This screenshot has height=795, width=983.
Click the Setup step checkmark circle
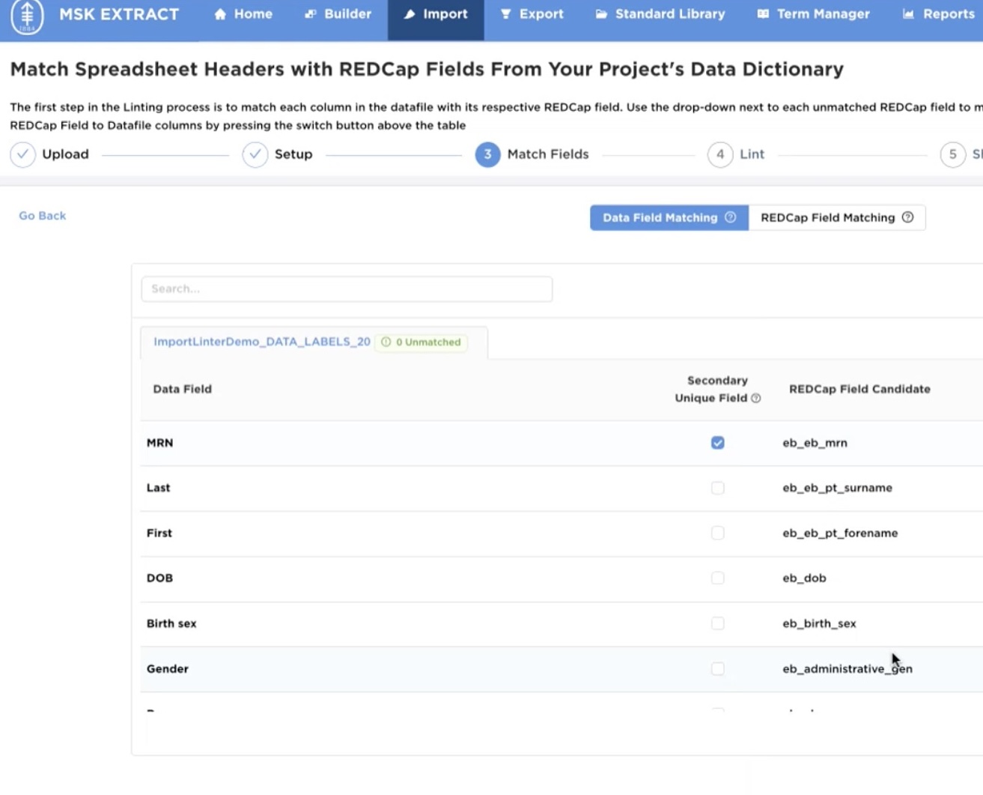pos(255,154)
